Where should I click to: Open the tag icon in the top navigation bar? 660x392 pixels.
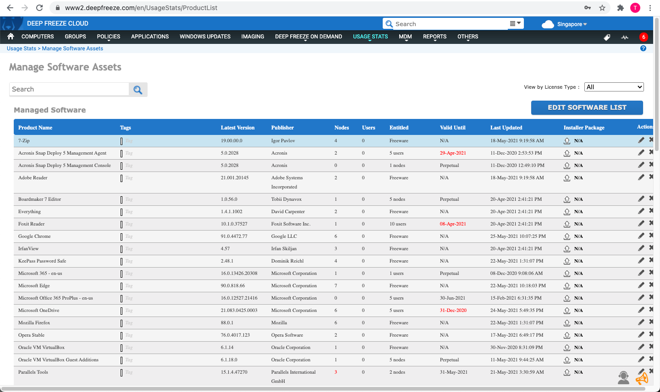click(x=607, y=37)
